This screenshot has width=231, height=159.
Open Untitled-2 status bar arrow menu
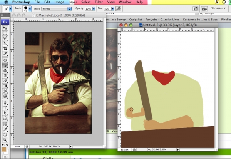178,150
